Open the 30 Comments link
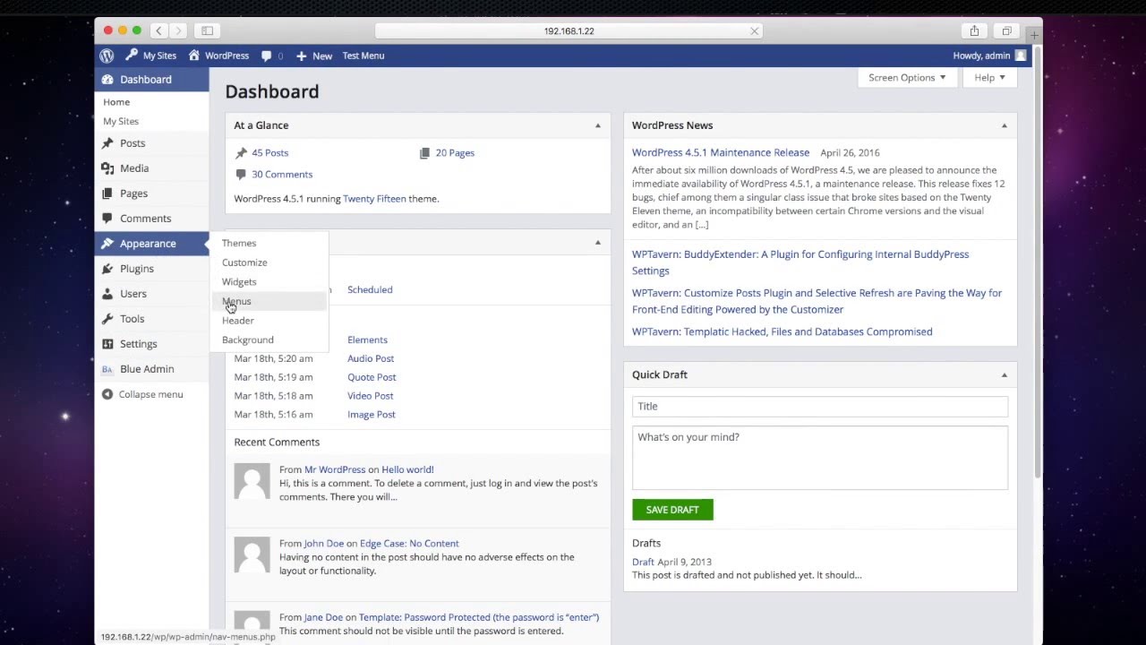 282,175
